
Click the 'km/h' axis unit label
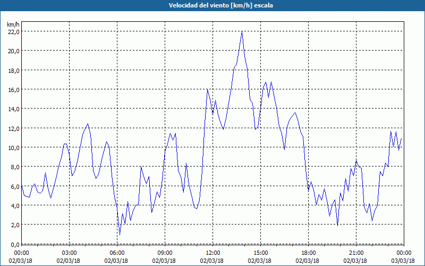pyautogui.click(x=13, y=24)
